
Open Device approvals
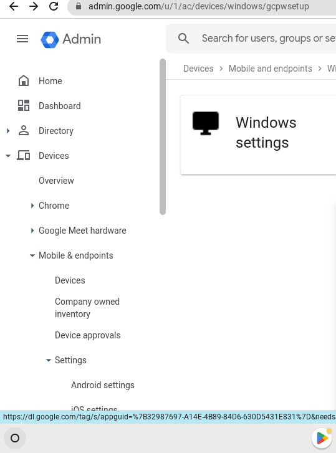[88, 335]
